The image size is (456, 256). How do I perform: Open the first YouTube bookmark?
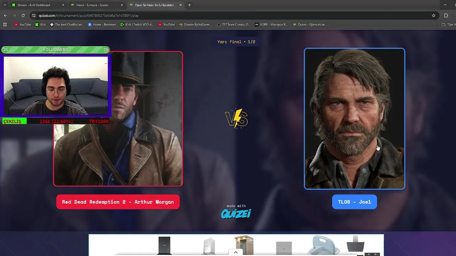tap(23, 25)
